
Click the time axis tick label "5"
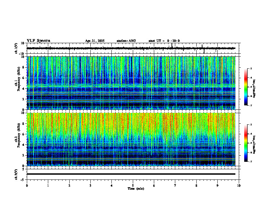(x=133, y=186)
